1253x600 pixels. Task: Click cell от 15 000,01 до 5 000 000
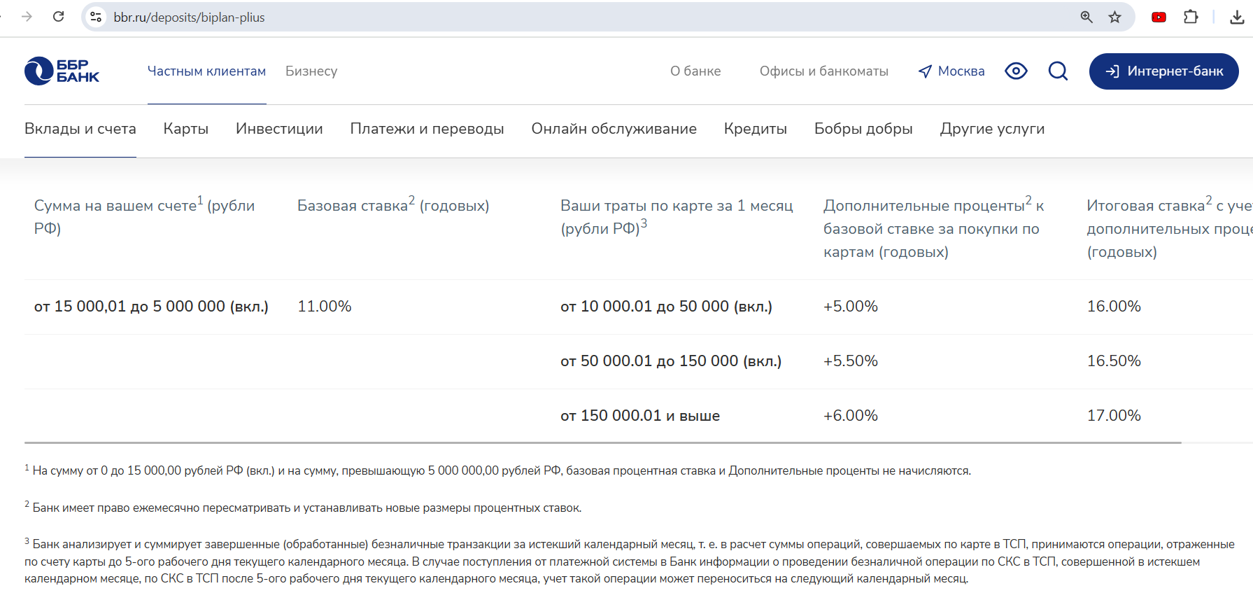point(151,307)
